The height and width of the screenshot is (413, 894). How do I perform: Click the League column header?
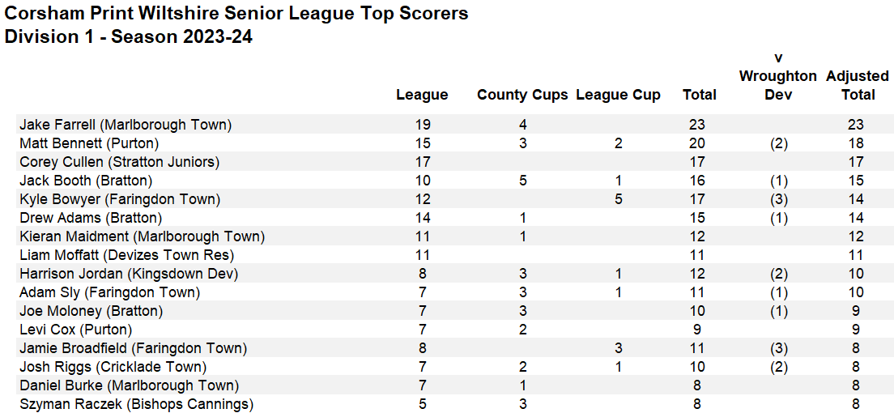(x=422, y=95)
